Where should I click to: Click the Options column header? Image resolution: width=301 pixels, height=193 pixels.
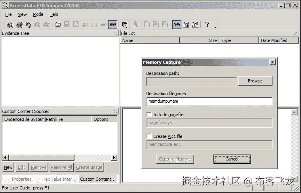pyautogui.click(x=104, y=119)
